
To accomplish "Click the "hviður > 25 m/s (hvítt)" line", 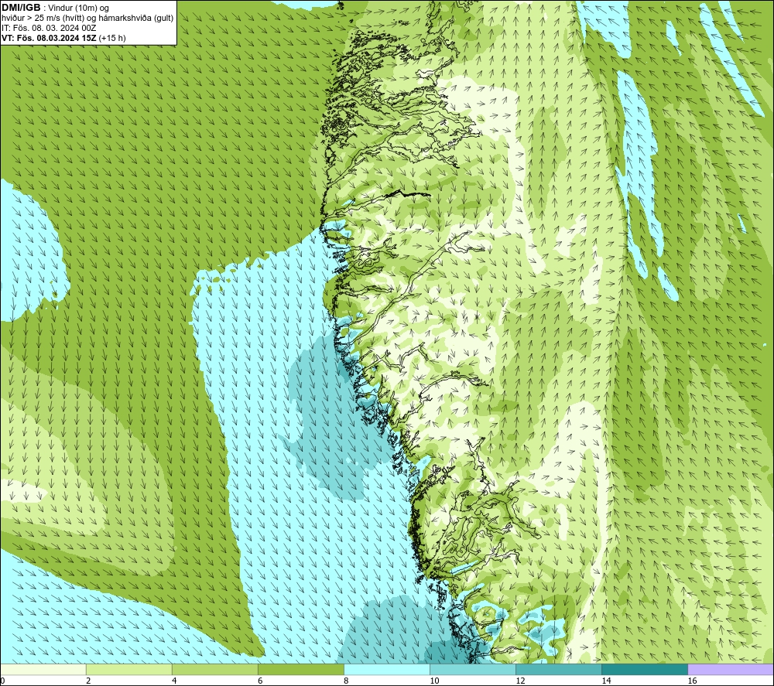I will pos(43,19).
